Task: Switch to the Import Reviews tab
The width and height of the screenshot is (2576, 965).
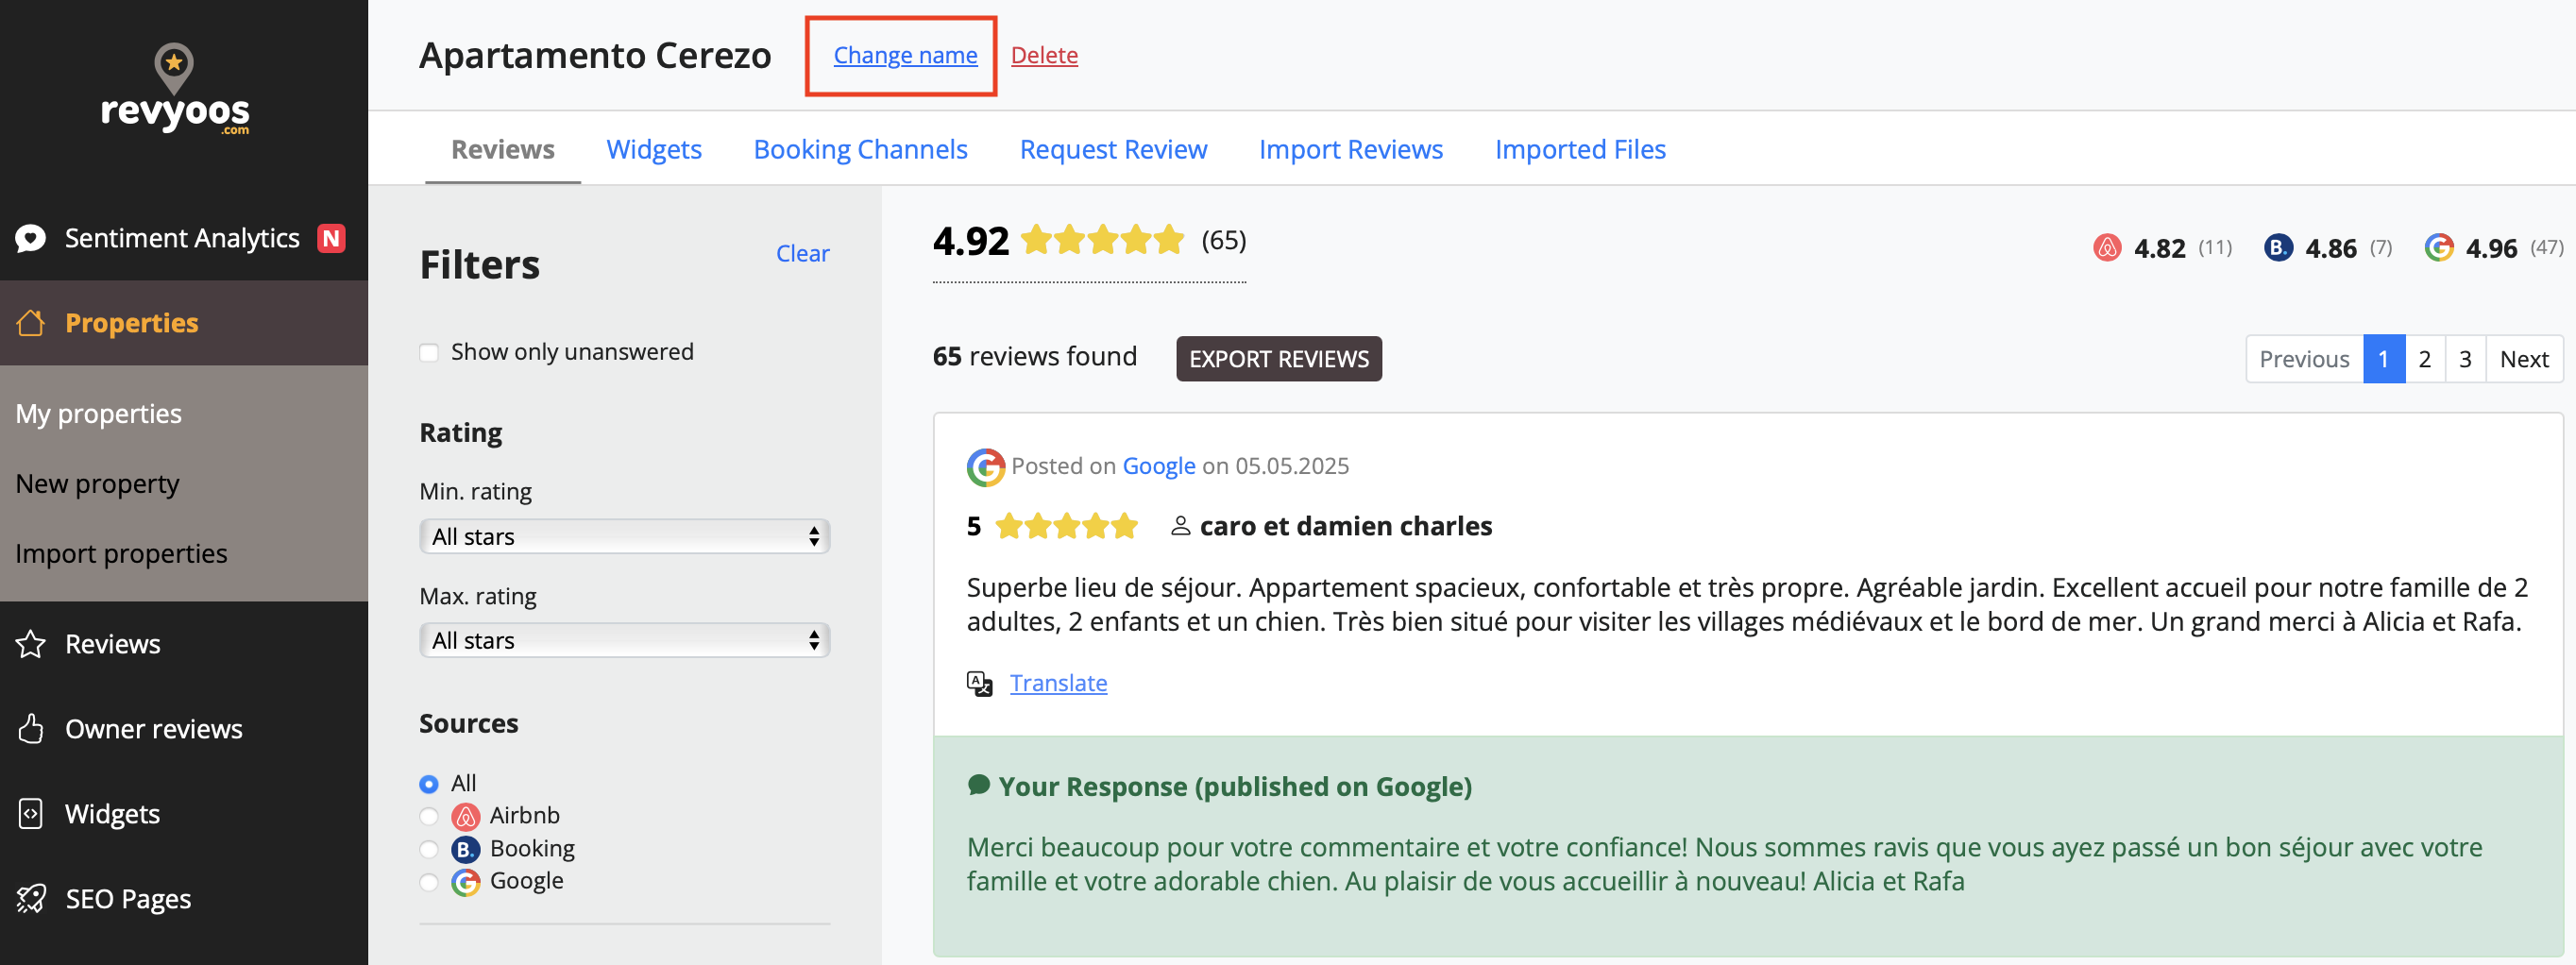Action: [1350, 149]
